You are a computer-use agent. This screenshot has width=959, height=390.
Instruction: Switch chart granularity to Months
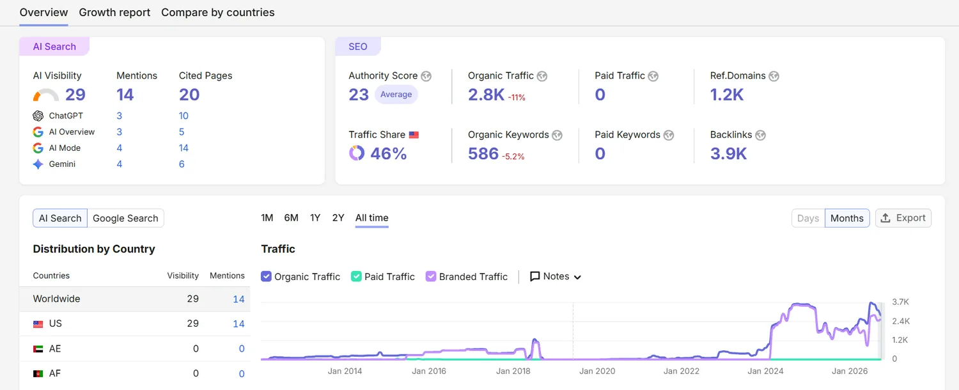click(x=847, y=218)
